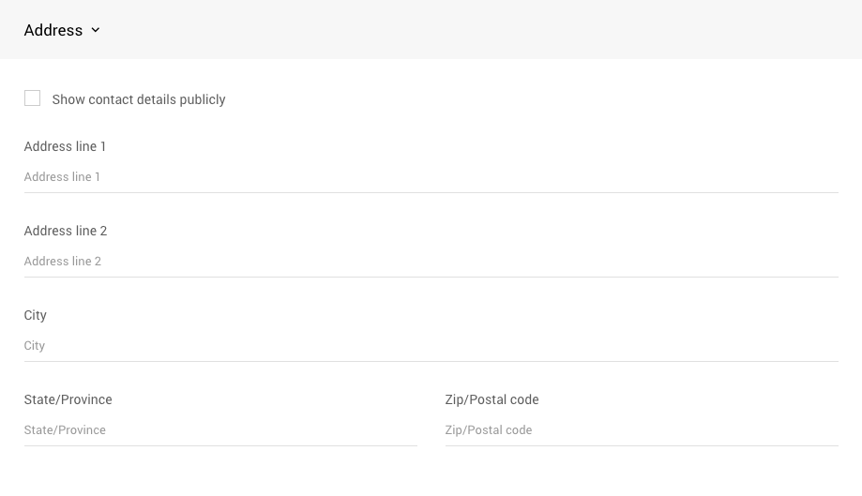Image resolution: width=862 pixels, height=496 pixels.
Task: Click the gray 'Zip/Postal code' placeholder
Action: pyautogui.click(x=489, y=430)
